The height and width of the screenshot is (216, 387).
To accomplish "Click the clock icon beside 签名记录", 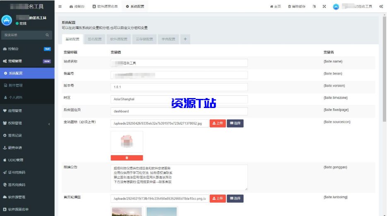I will coord(5,135).
